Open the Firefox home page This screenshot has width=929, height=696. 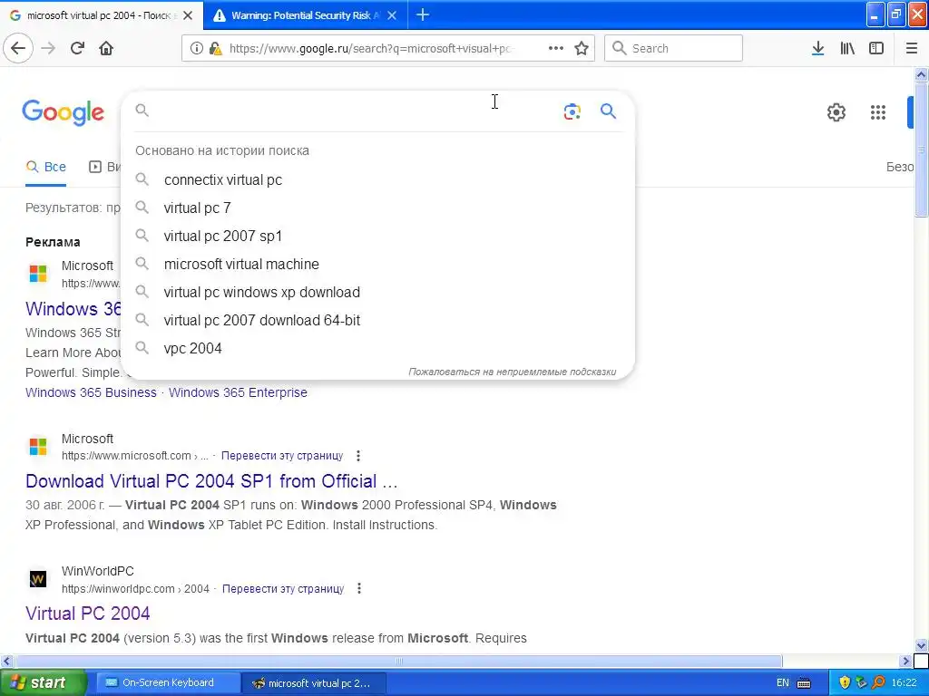pos(106,48)
